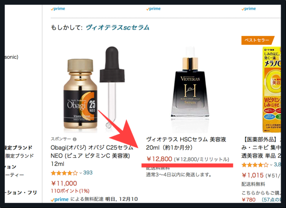The height and width of the screenshot is (208, 286).
Task: Click the ¥12,800 price of Vioteras serum
Action: (159, 159)
